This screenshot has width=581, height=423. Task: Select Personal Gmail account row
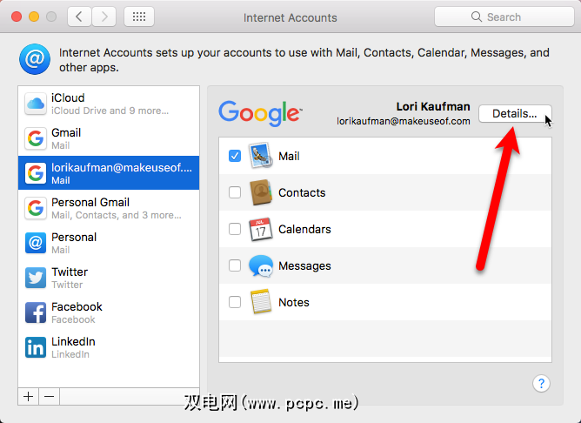click(109, 208)
